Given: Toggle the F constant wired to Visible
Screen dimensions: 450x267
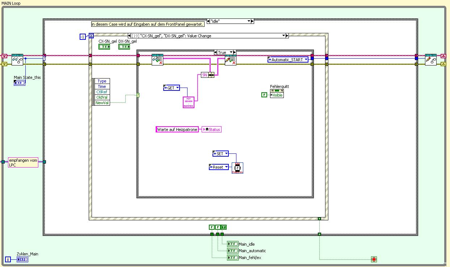Looking at the screenshot, I should click(x=264, y=95).
